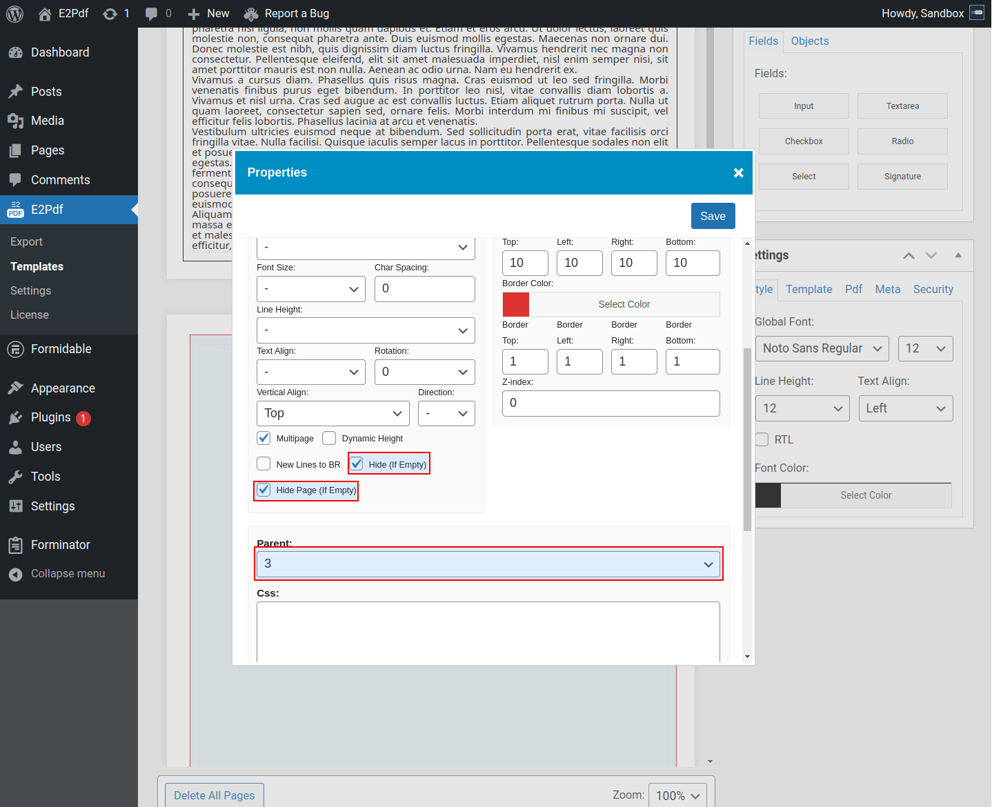992x807 pixels.
Task: Switch to the Objects tab
Action: [x=809, y=41]
